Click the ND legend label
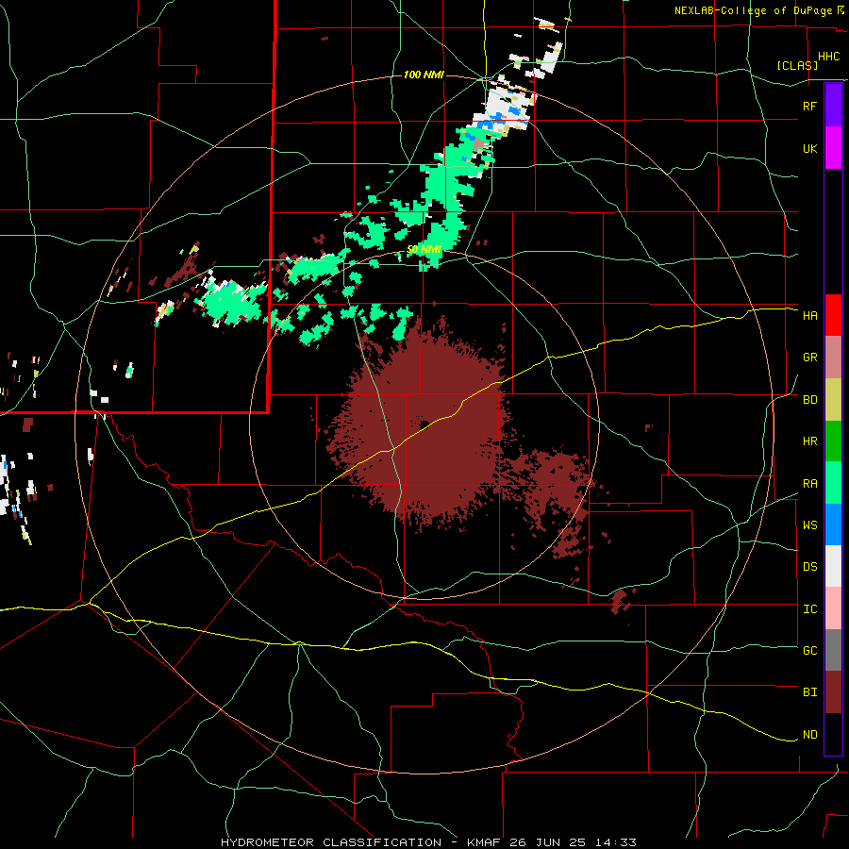The height and width of the screenshot is (849, 849). pos(809,735)
